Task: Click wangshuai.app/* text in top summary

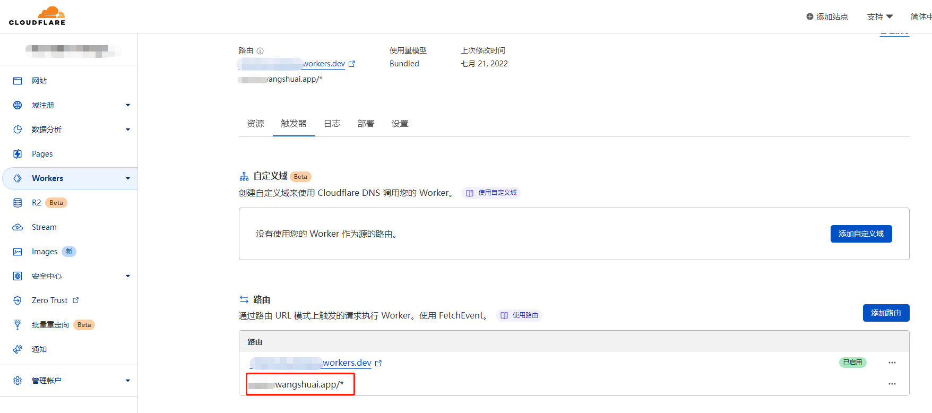Action: (280, 79)
